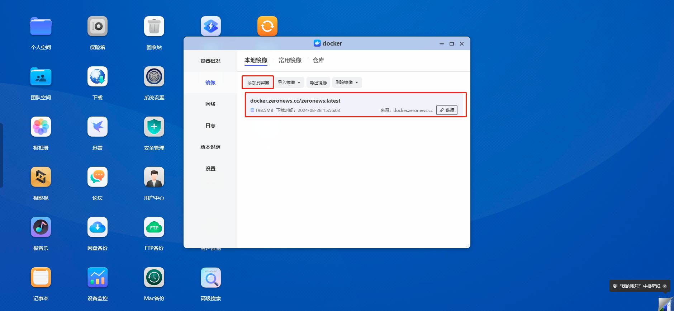Minimize the docker window

click(x=442, y=44)
